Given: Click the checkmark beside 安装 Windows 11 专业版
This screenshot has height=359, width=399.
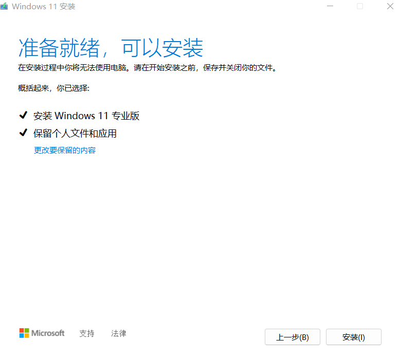Looking at the screenshot, I should [23, 116].
